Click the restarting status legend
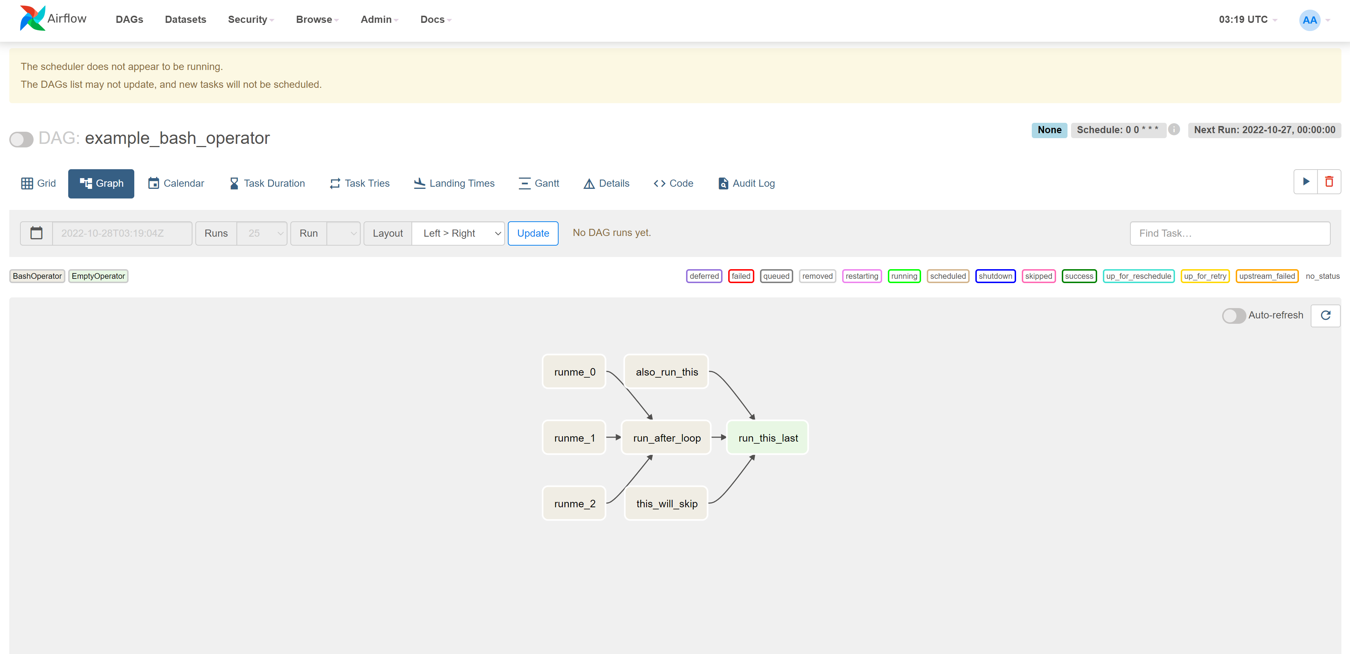 pyautogui.click(x=861, y=276)
